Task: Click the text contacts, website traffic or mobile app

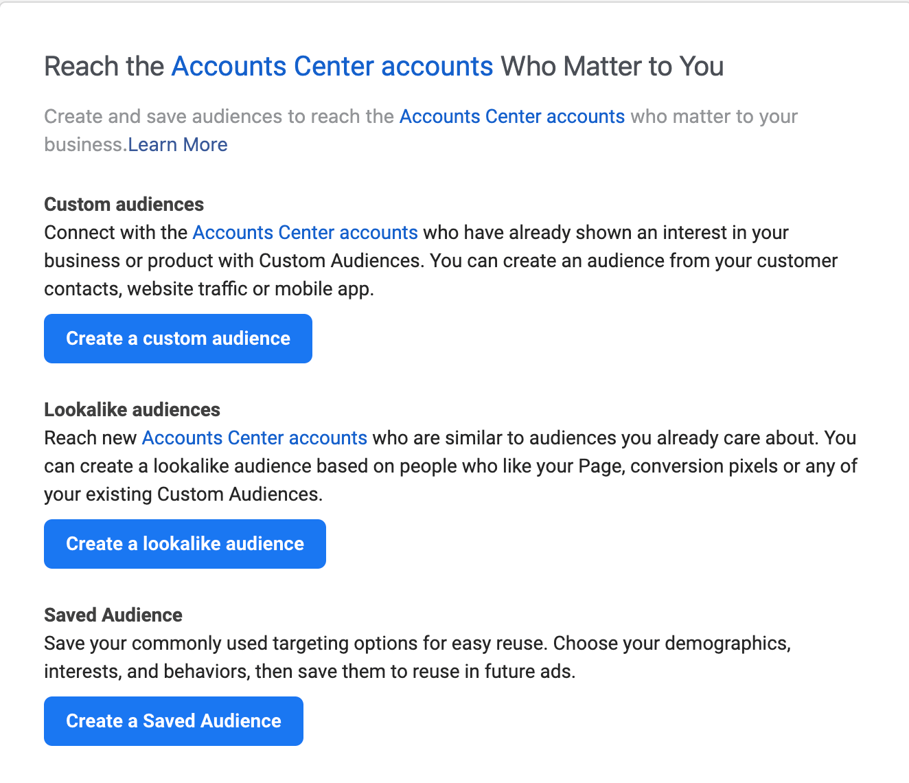Action: click(x=209, y=289)
